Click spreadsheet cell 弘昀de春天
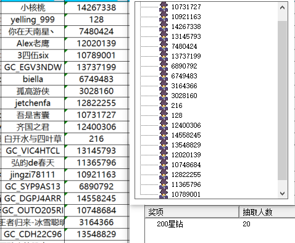The height and width of the screenshot is (243, 295). pos(33,163)
